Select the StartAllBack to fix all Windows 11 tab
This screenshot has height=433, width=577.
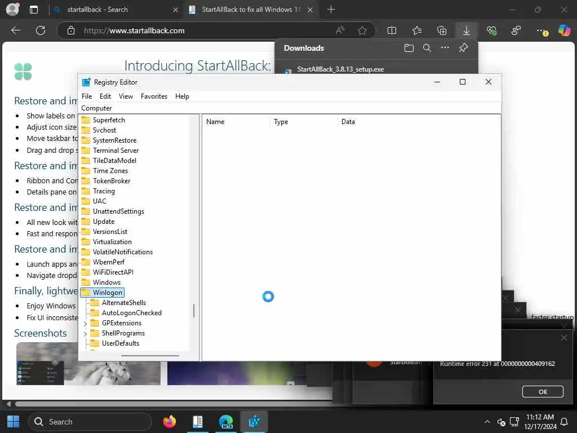[x=251, y=10]
